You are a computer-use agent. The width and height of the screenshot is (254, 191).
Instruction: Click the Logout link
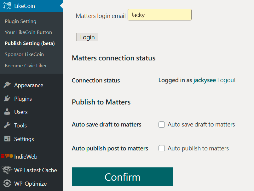[x=227, y=80]
